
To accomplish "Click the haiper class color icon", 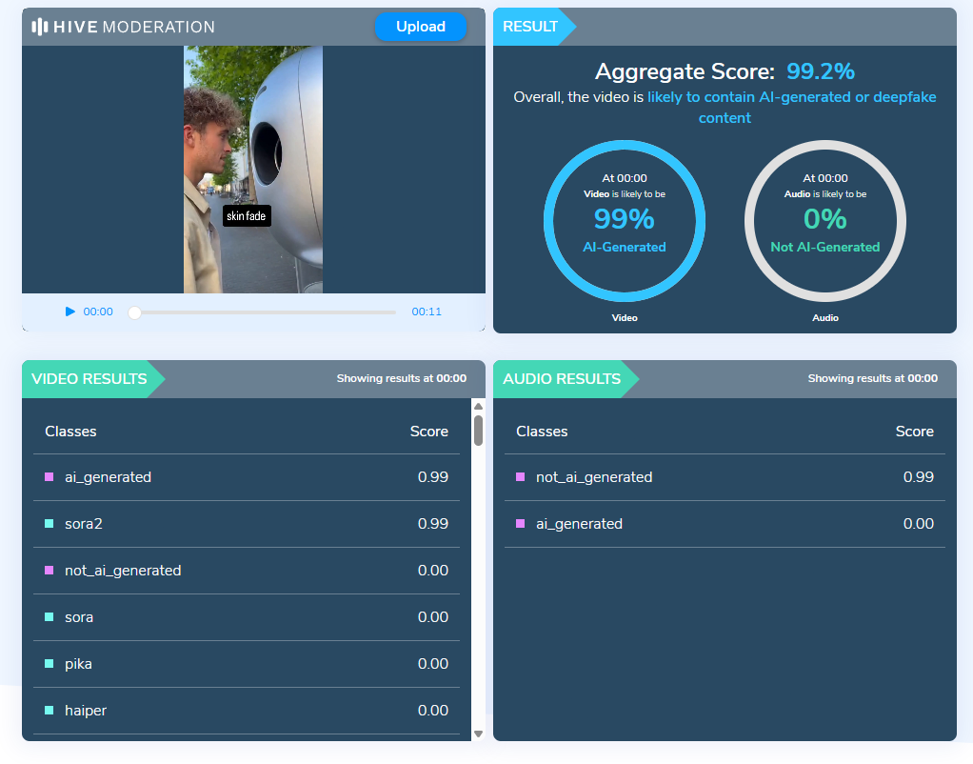I will pyautogui.click(x=50, y=711).
